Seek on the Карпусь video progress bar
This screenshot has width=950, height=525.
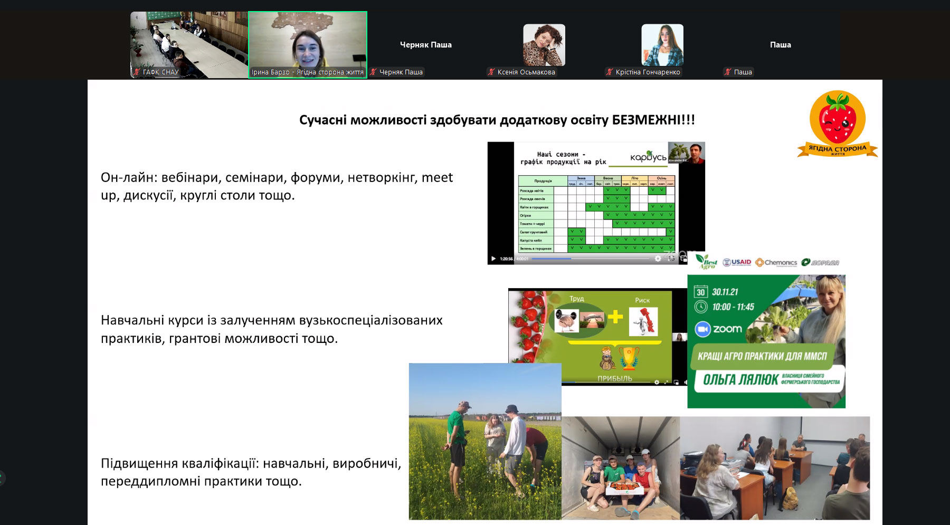coord(591,259)
